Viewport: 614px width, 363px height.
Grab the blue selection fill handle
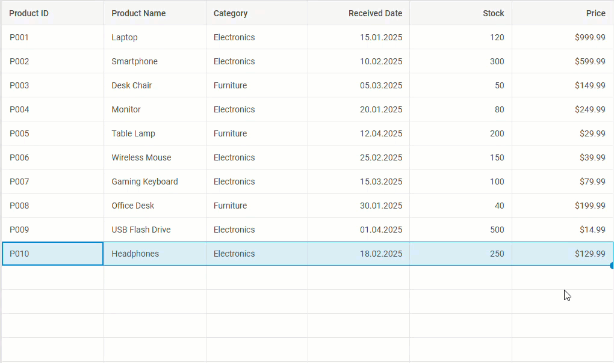(612, 266)
